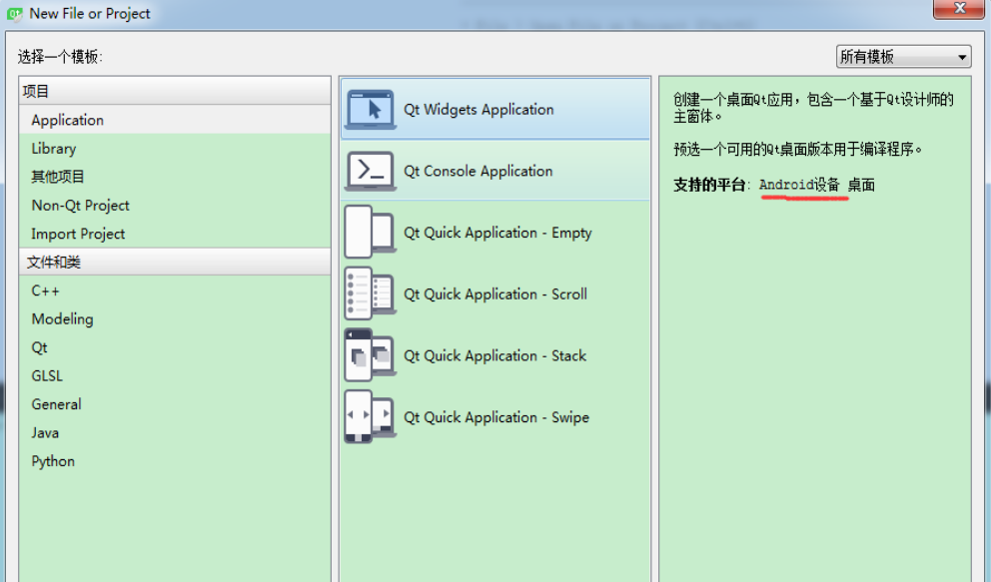Pick the Qt Quick Application - Scroll label

(x=495, y=294)
